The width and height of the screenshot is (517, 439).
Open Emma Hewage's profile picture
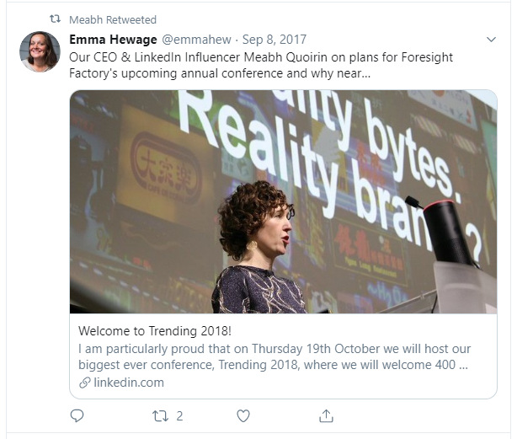[x=40, y=51]
